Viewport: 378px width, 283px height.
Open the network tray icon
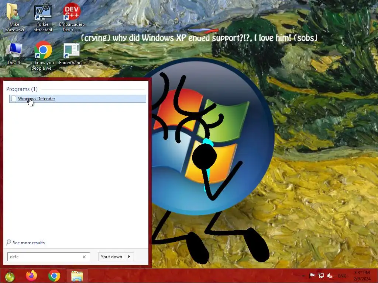(x=321, y=276)
